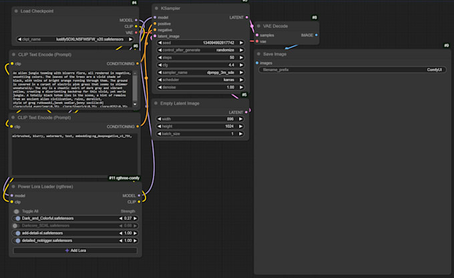Click the Empty Latent Image LATENT output port
This screenshot has height=278, width=454.
tap(246, 112)
